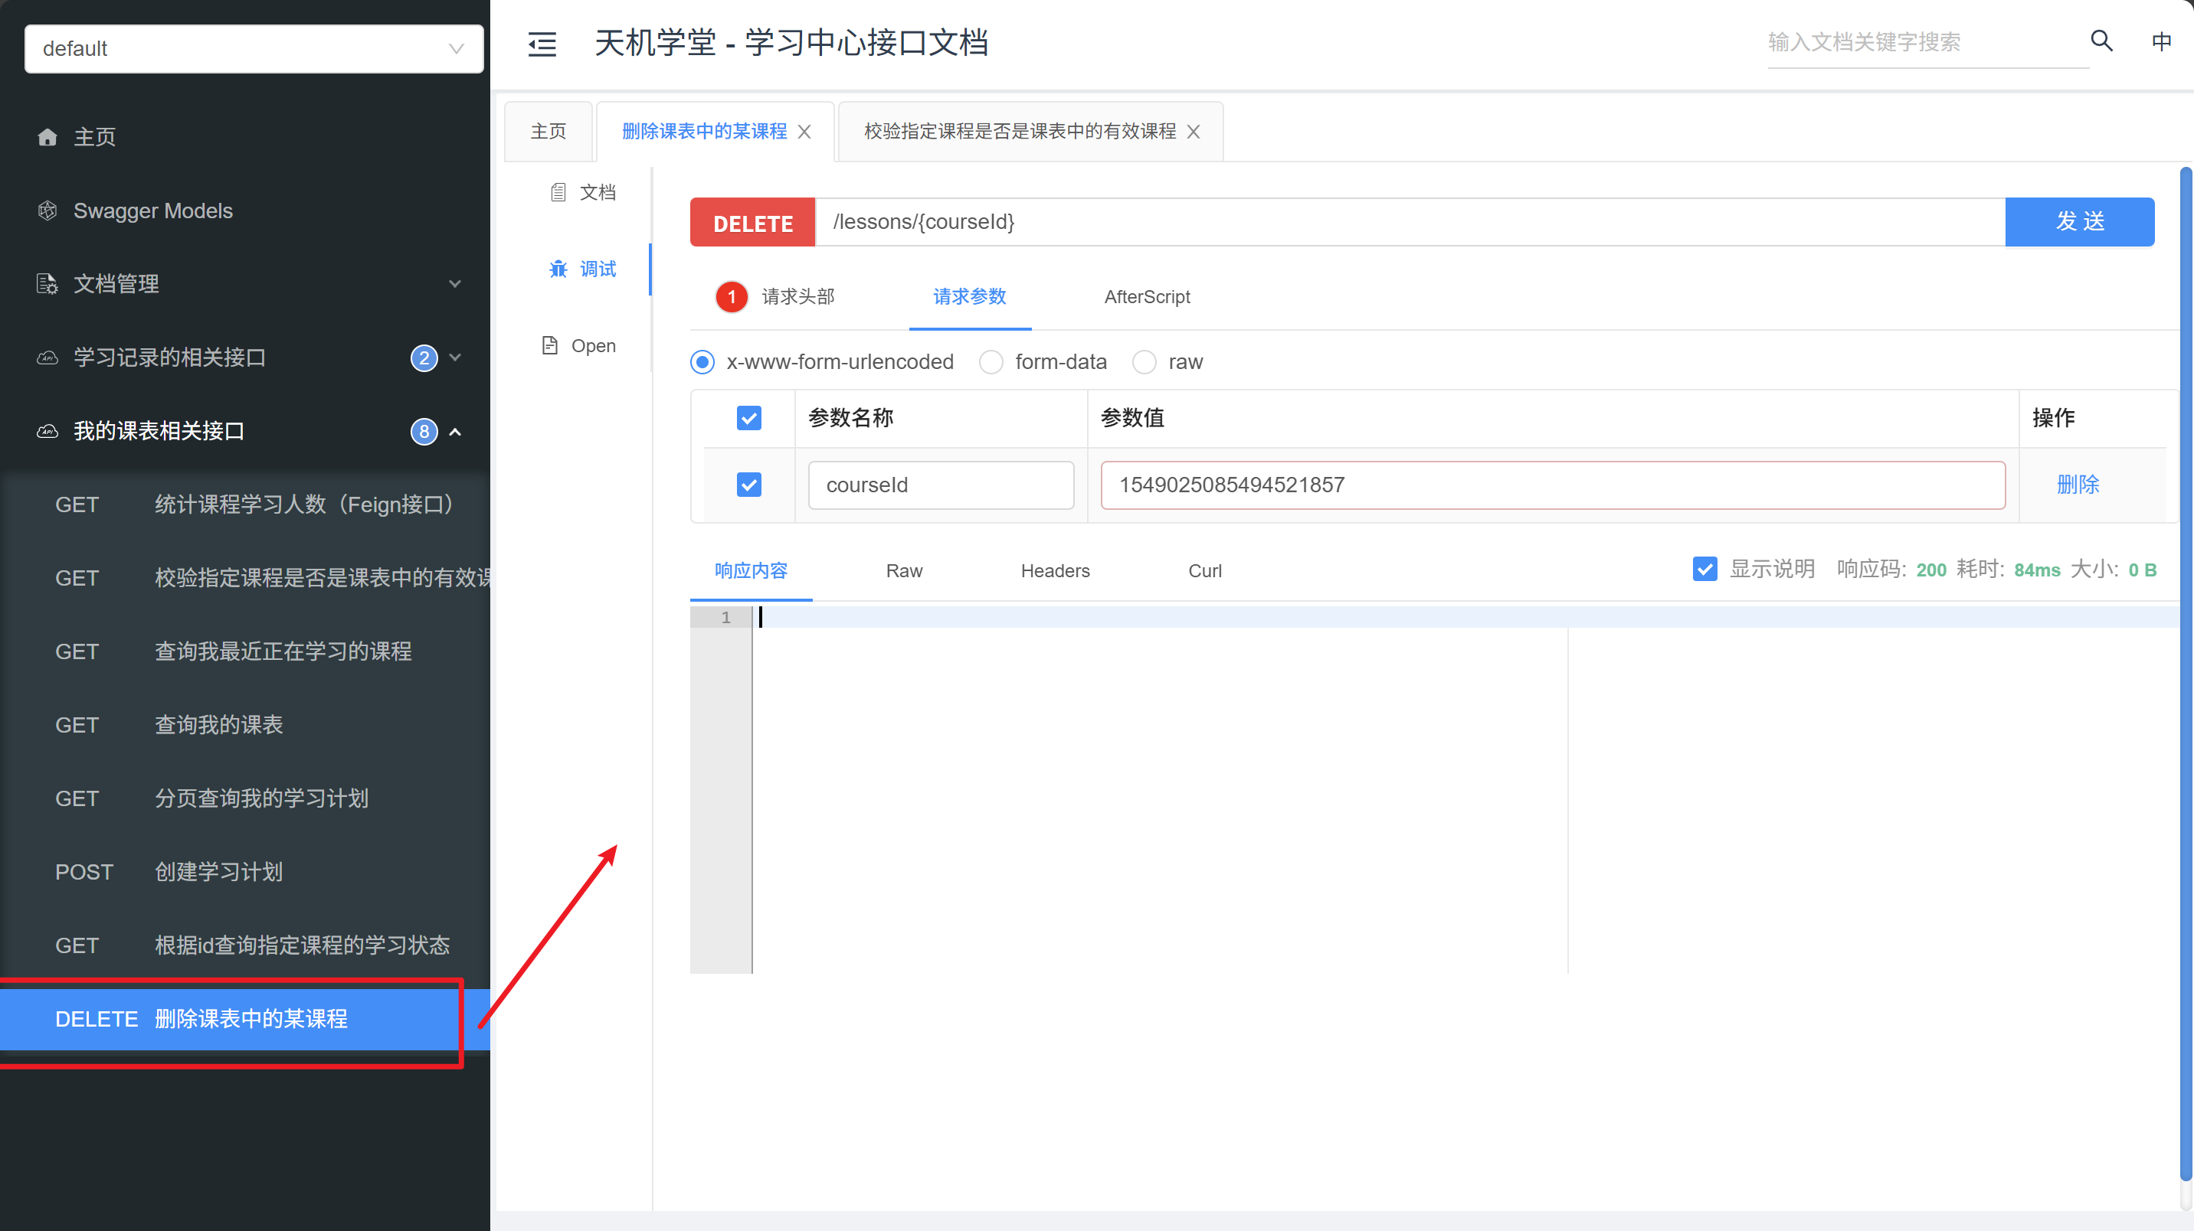Select the form-data radio button
The width and height of the screenshot is (2194, 1231).
991,362
